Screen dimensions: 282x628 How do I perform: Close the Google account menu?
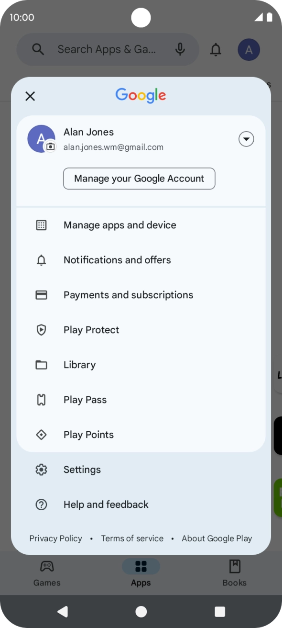pyautogui.click(x=30, y=96)
